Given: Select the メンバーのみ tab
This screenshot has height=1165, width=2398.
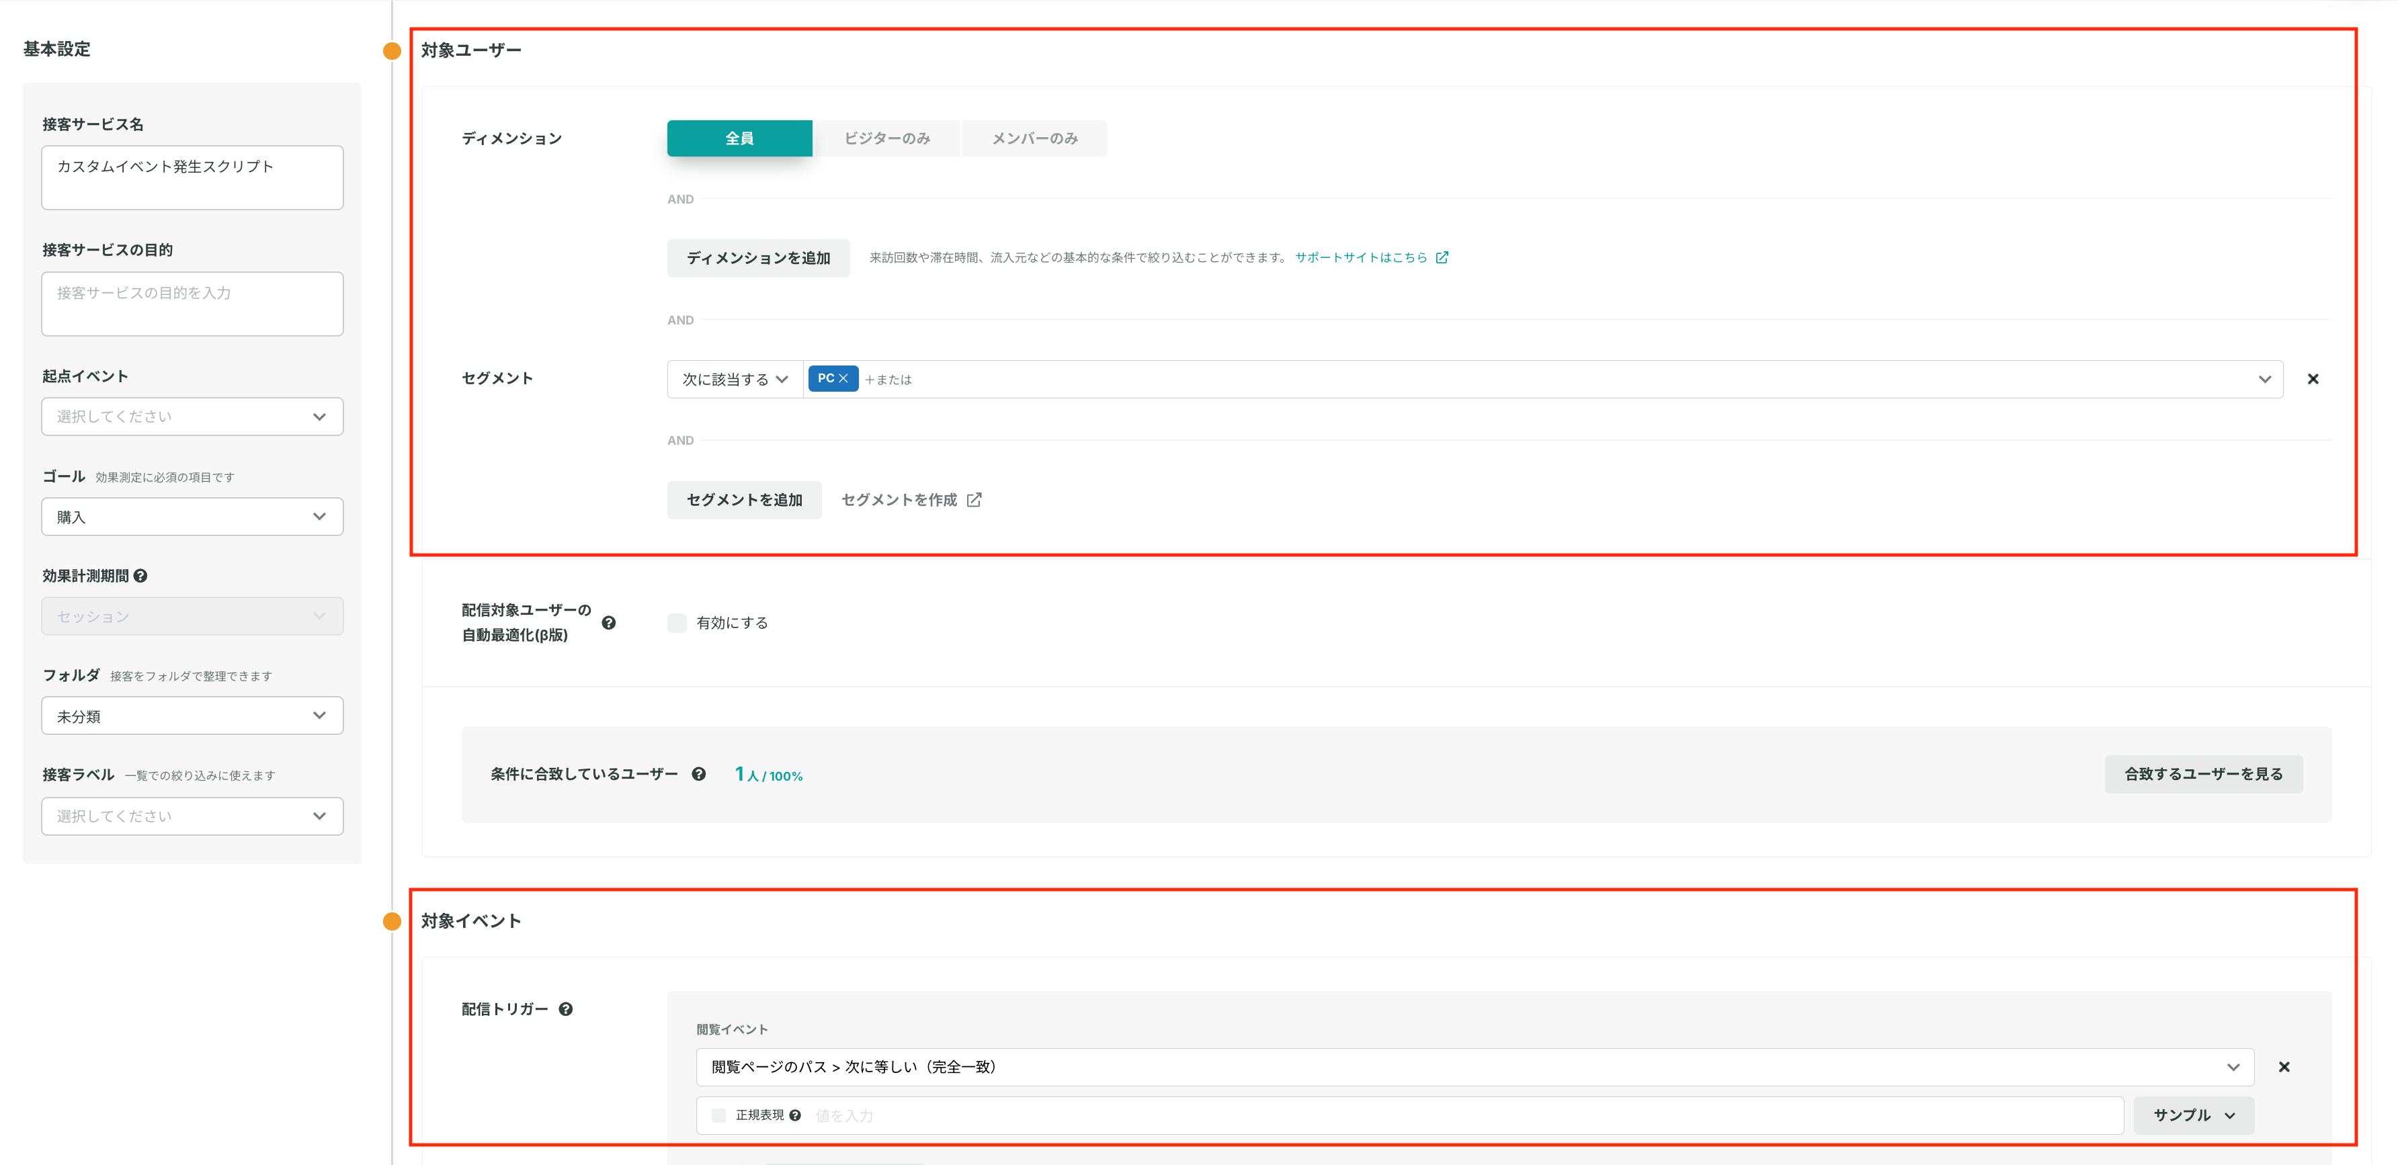Looking at the screenshot, I should (x=1034, y=138).
